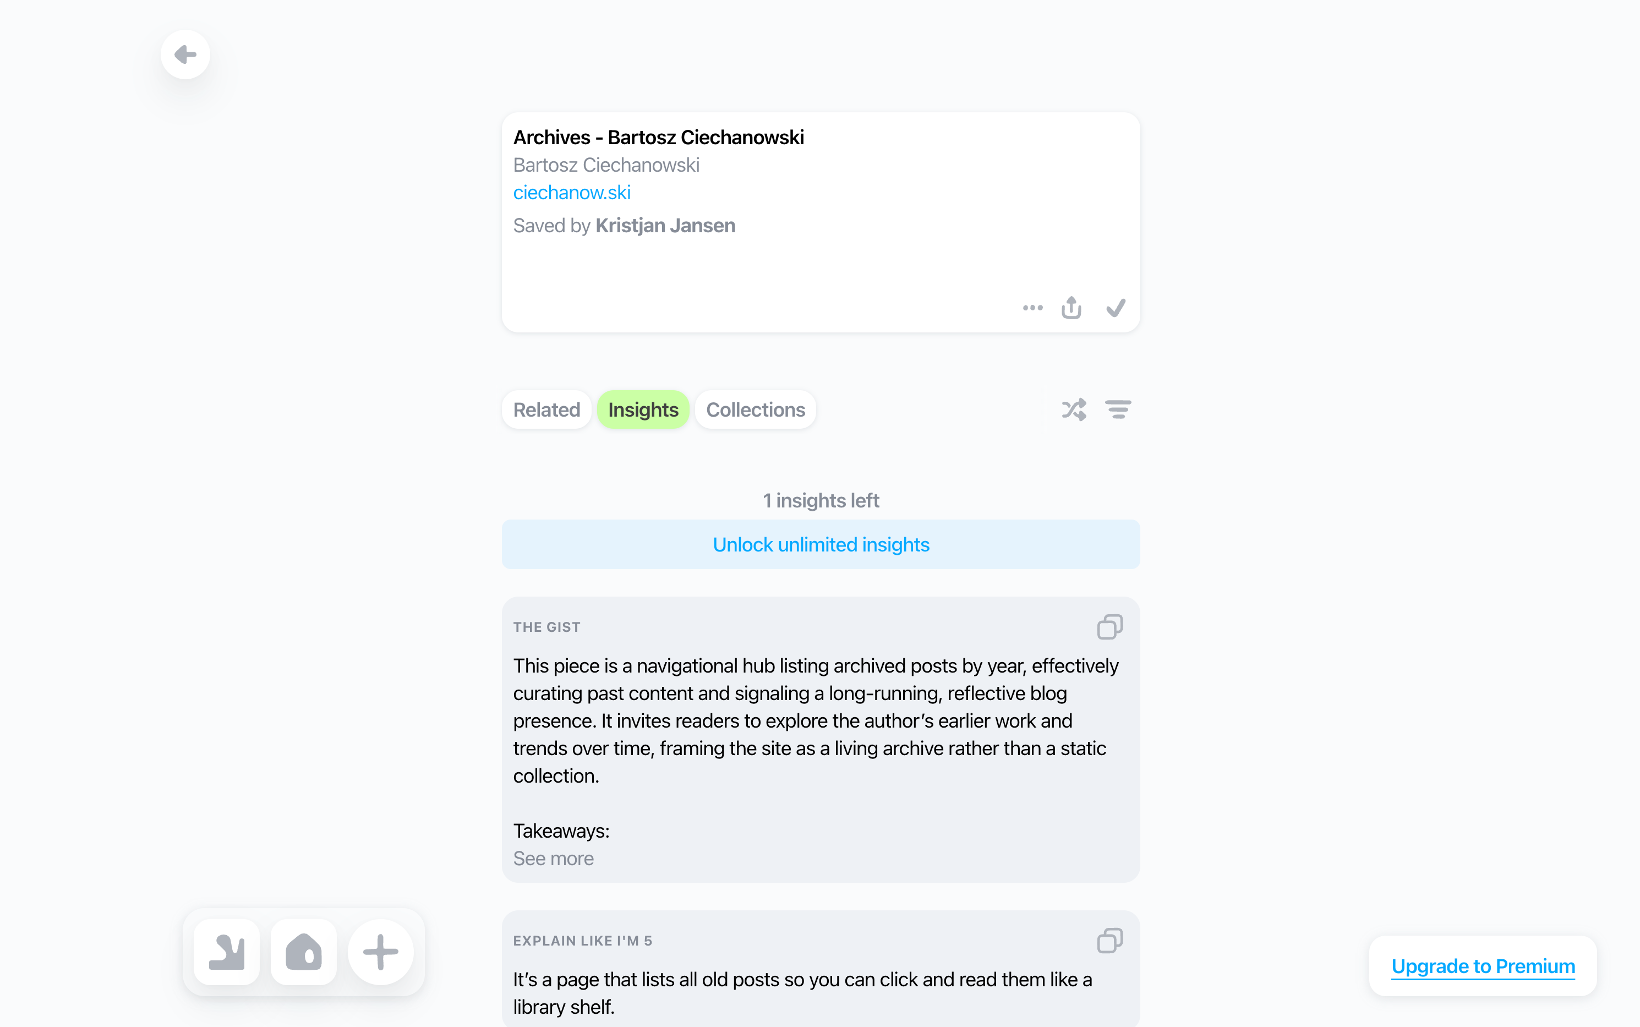Click the Kristjan Jansen saved-by name
This screenshot has width=1640, height=1027.
pos(665,226)
